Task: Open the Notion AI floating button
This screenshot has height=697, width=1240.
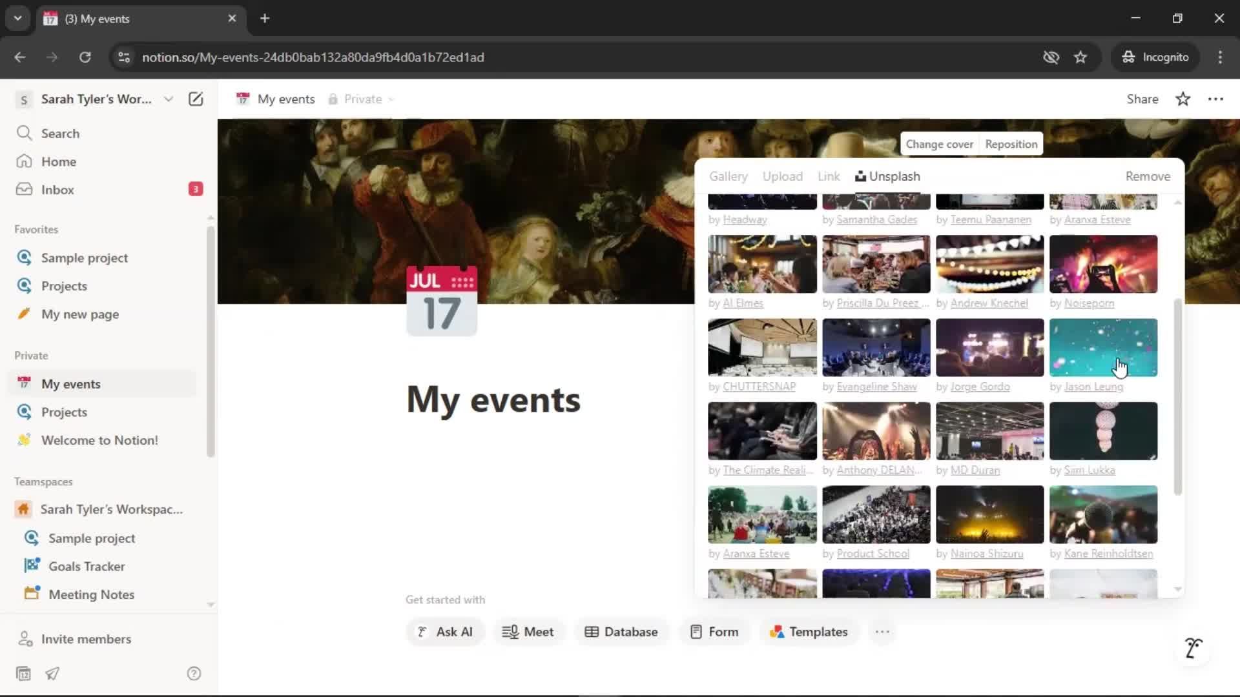Action: [1193, 648]
